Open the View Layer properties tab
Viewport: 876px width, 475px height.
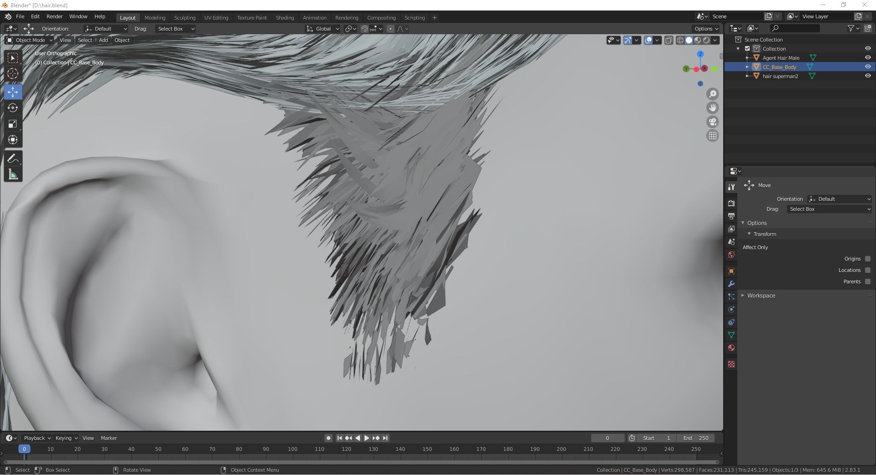(x=731, y=229)
